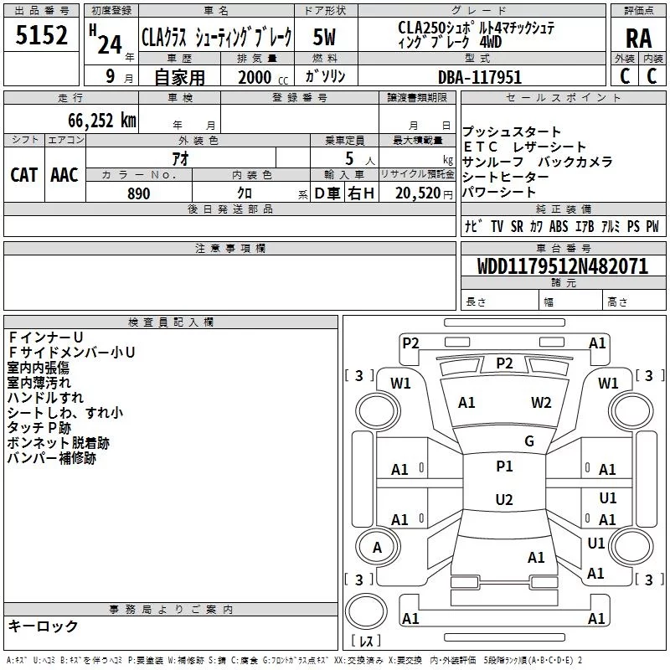Click the P2 front bumper corner mark
Viewport: 670px width, 670px height.
(x=410, y=343)
